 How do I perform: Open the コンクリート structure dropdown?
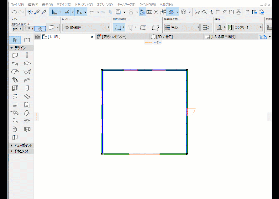[x=245, y=27]
